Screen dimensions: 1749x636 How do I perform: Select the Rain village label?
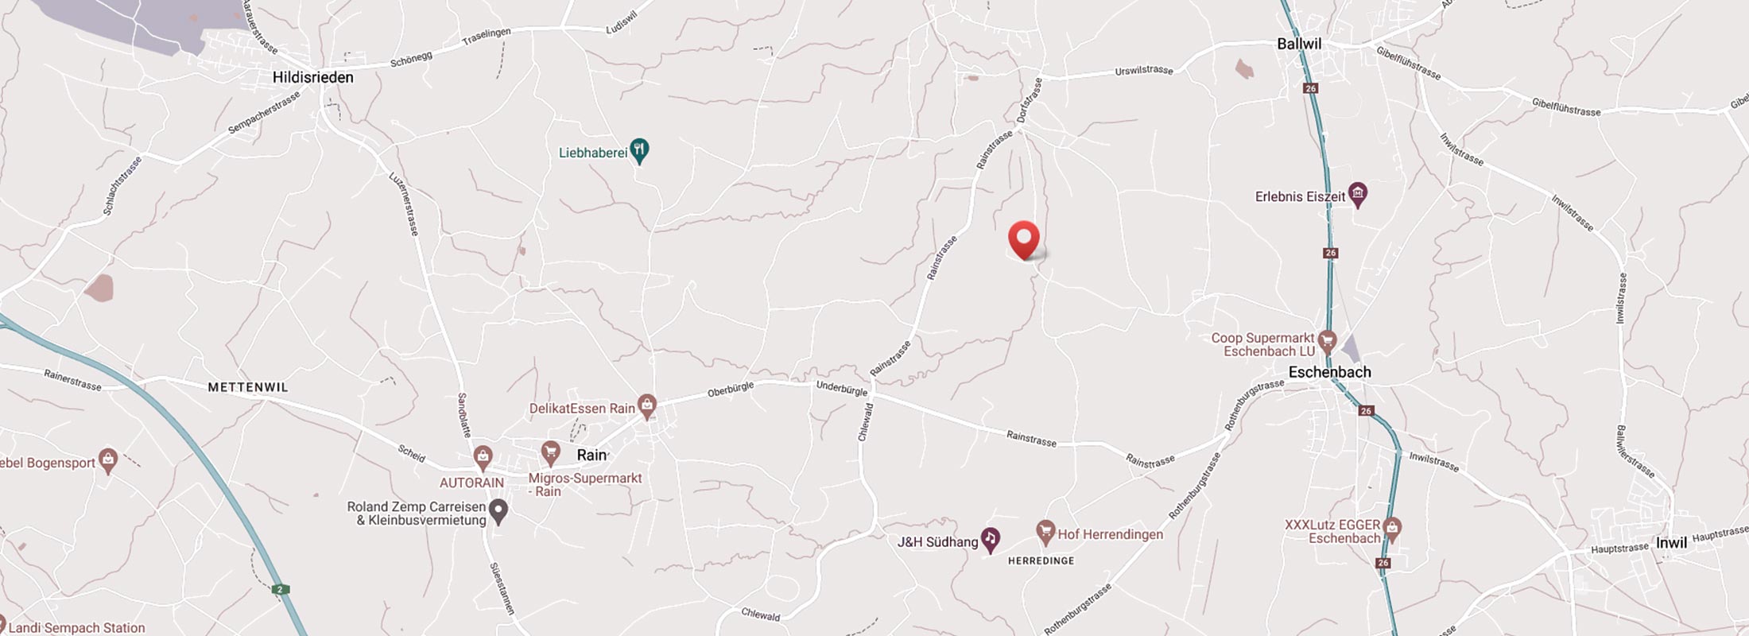591,455
